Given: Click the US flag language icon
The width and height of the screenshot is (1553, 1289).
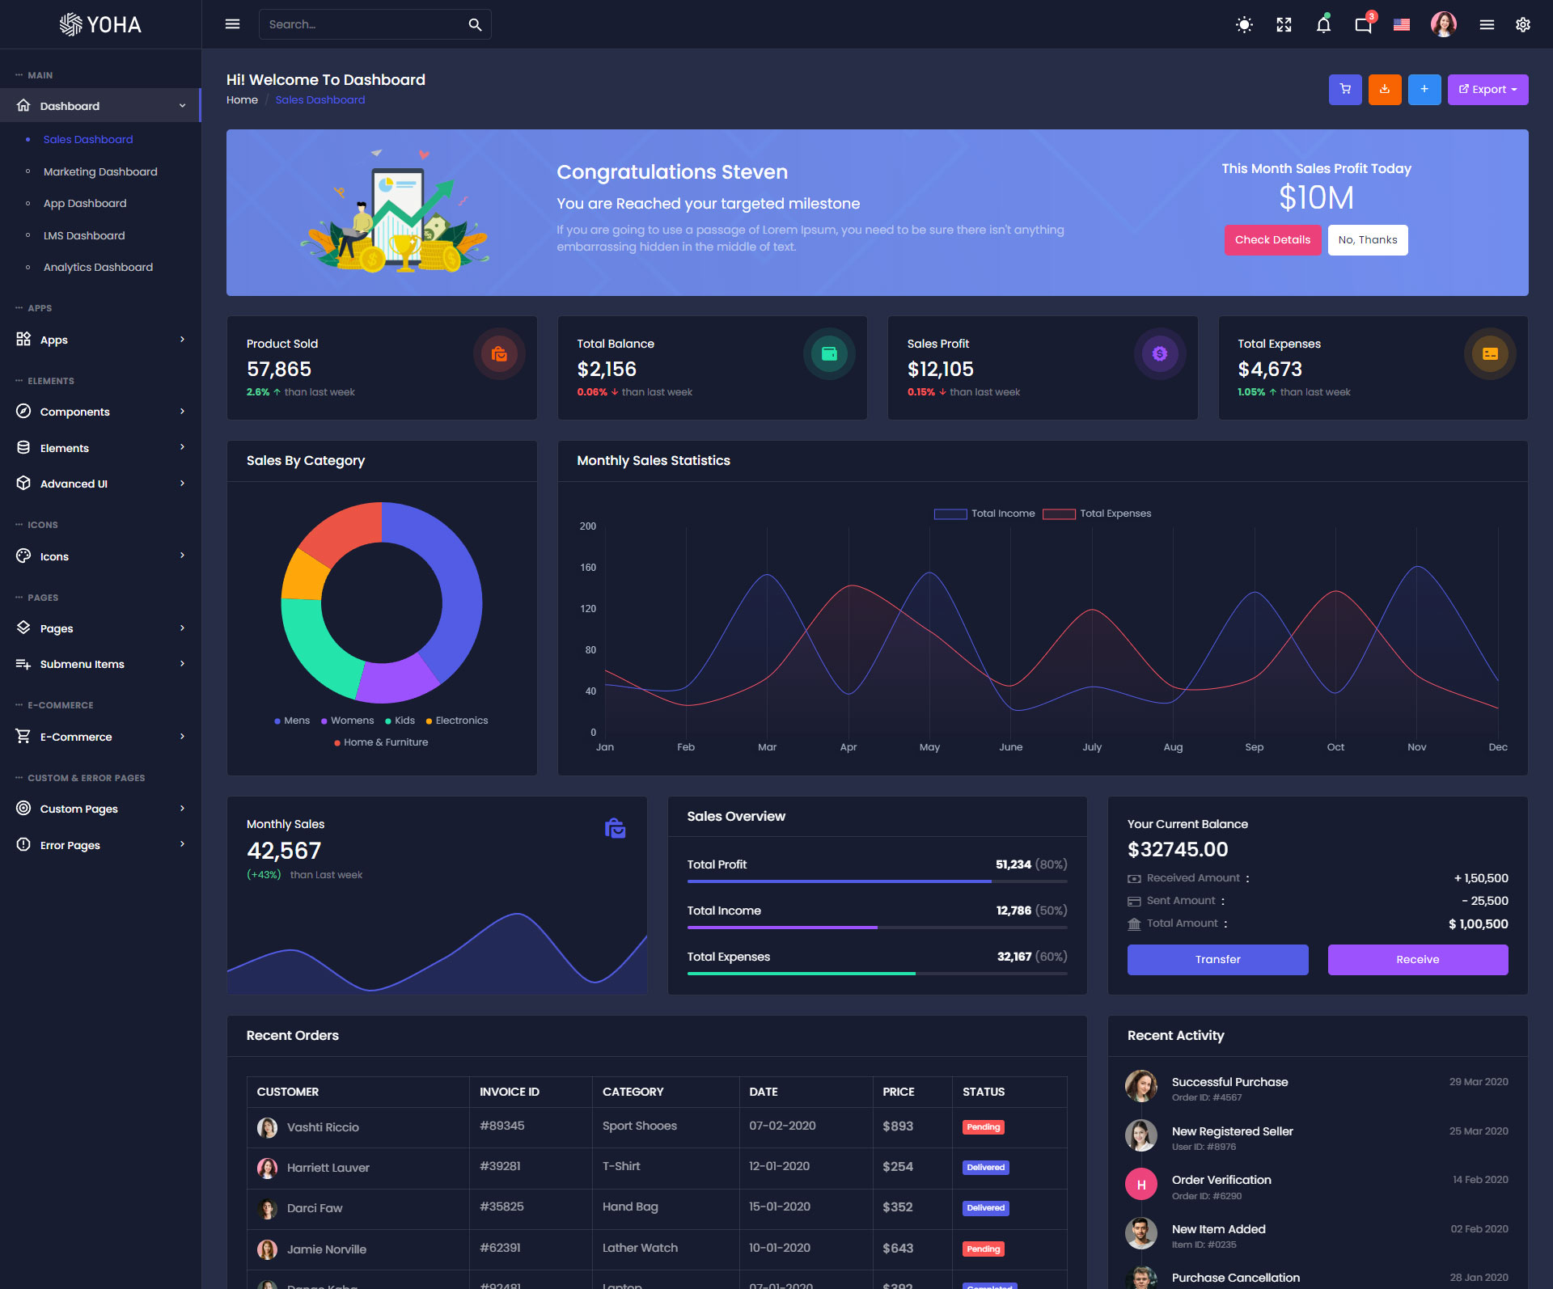Looking at the screenshot, I should (x=1402, y=25).
